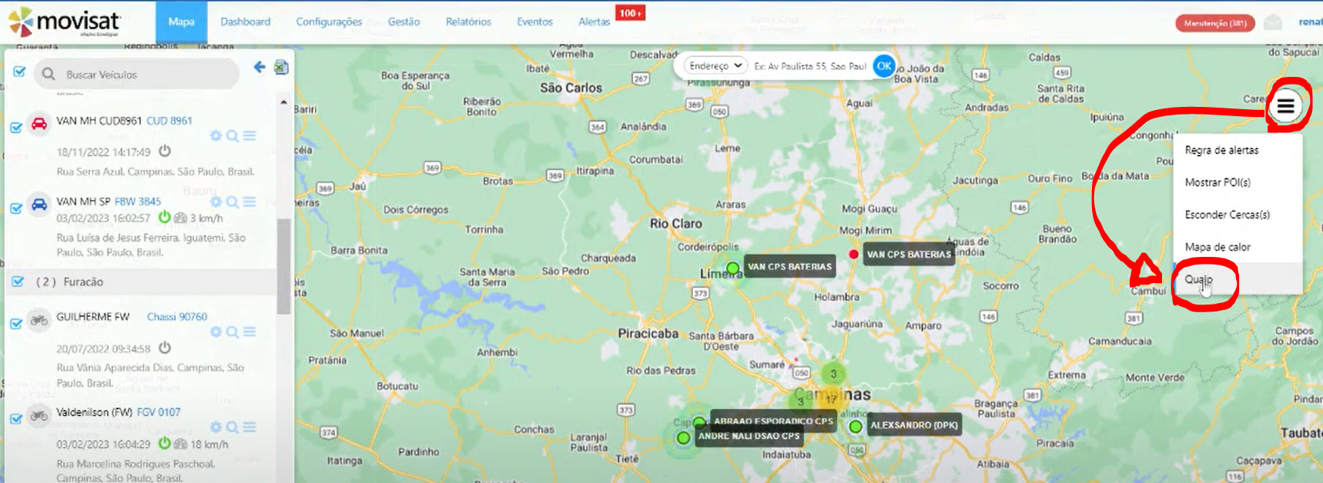
Task: Click the red VAN CPS BATERIAS marker
Action: pos(853,254)
